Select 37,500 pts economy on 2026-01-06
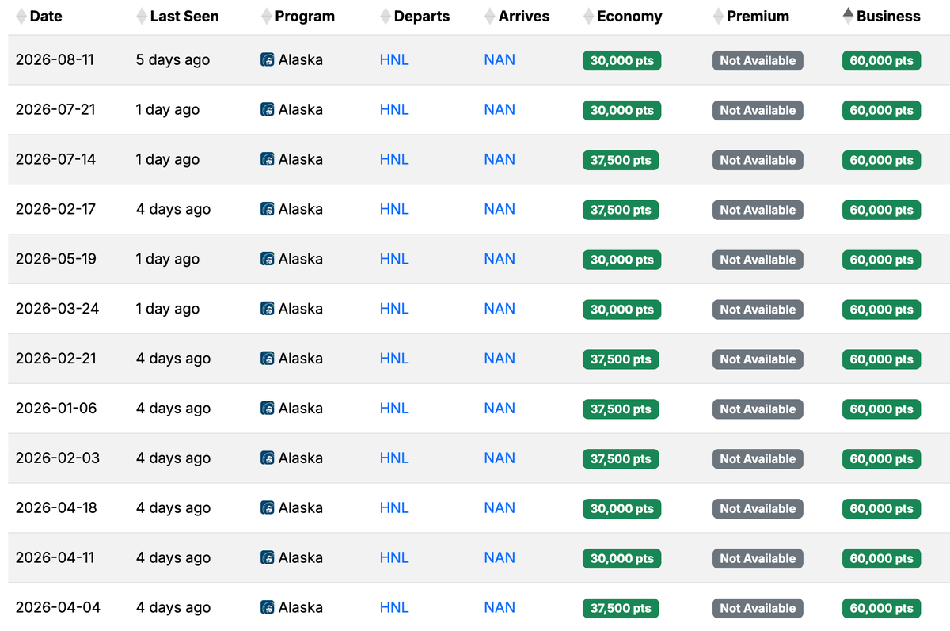 point(621,410)
